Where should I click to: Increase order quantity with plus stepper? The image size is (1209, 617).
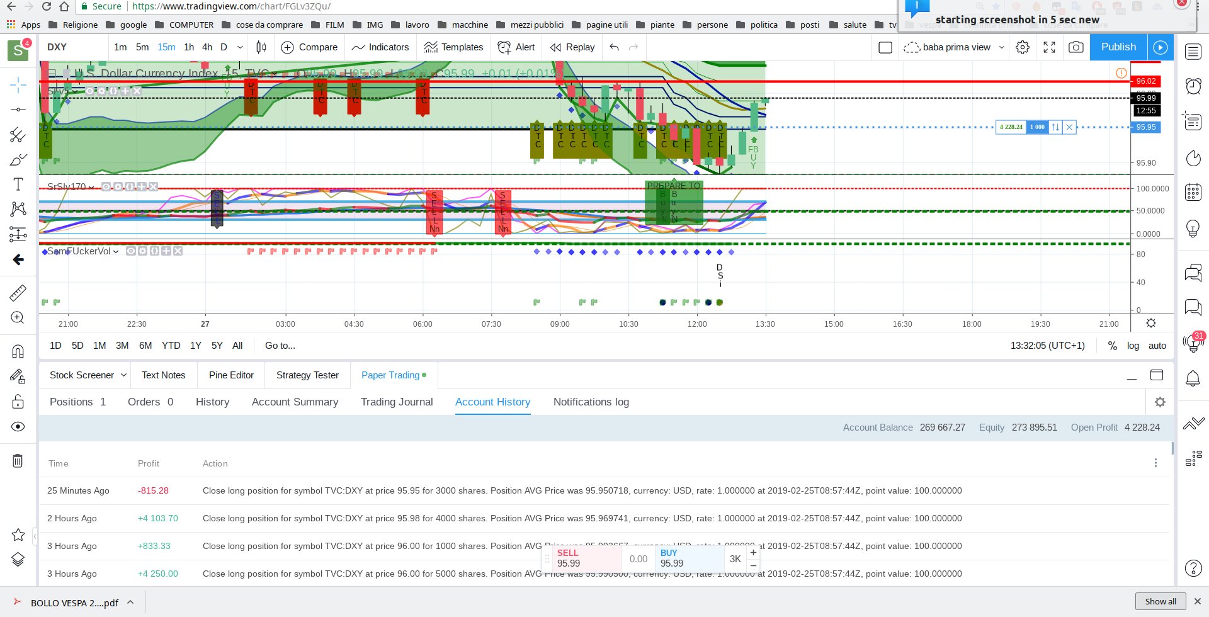753,552
